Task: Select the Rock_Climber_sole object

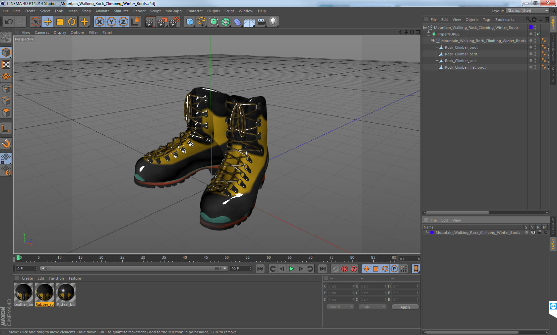Action: 461,61
